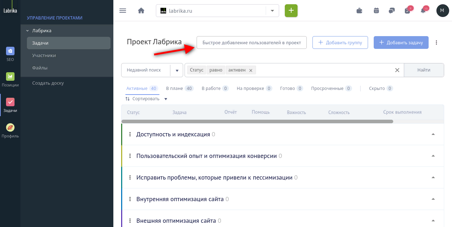
Task: Click the 'равно' filter chip
Action: [x=216, y=70]
